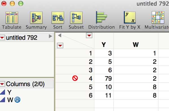Screen dimensions: 169x111
Task: Minimize the window with yellow button
Action: pos(12,3)
